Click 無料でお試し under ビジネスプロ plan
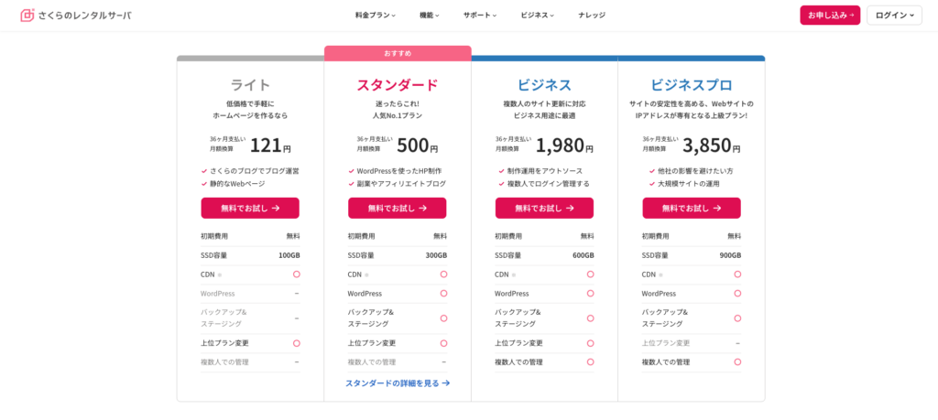Screen dimensions: 938x420 coord(691,208)
